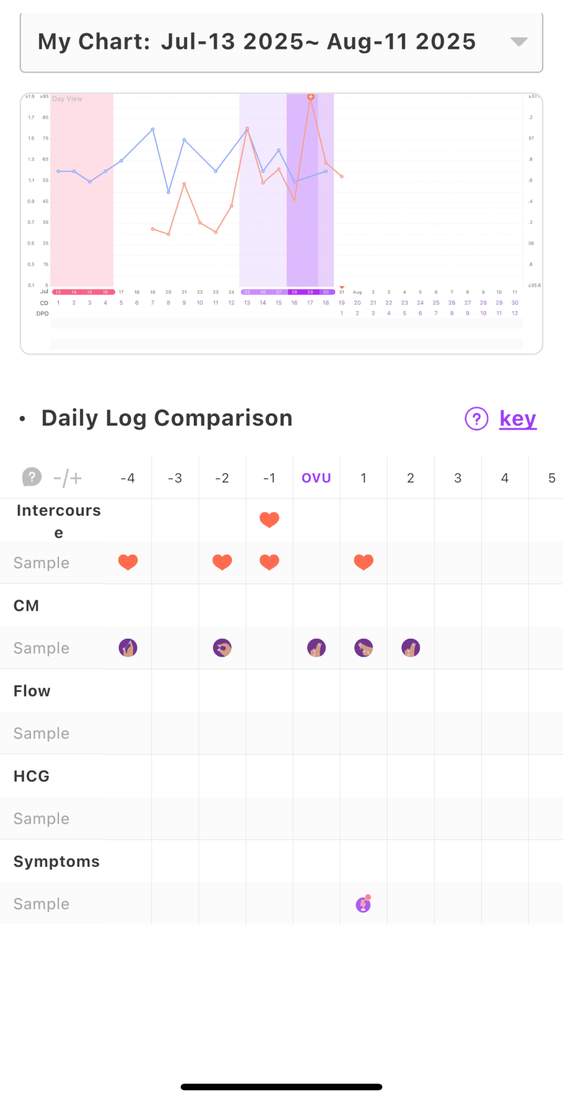Select the -4 day column header
The image size is (563, 1096).
(x=128, y=478)
